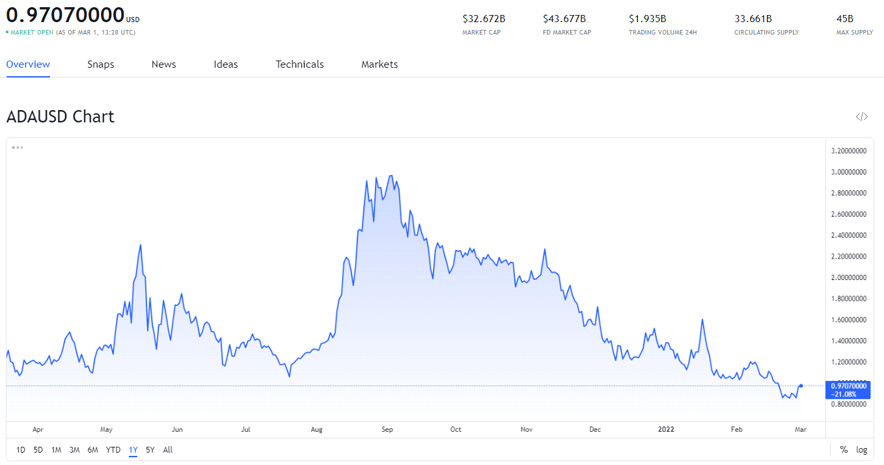
Task: Select the 5D time range
Action: coord(38,449)
